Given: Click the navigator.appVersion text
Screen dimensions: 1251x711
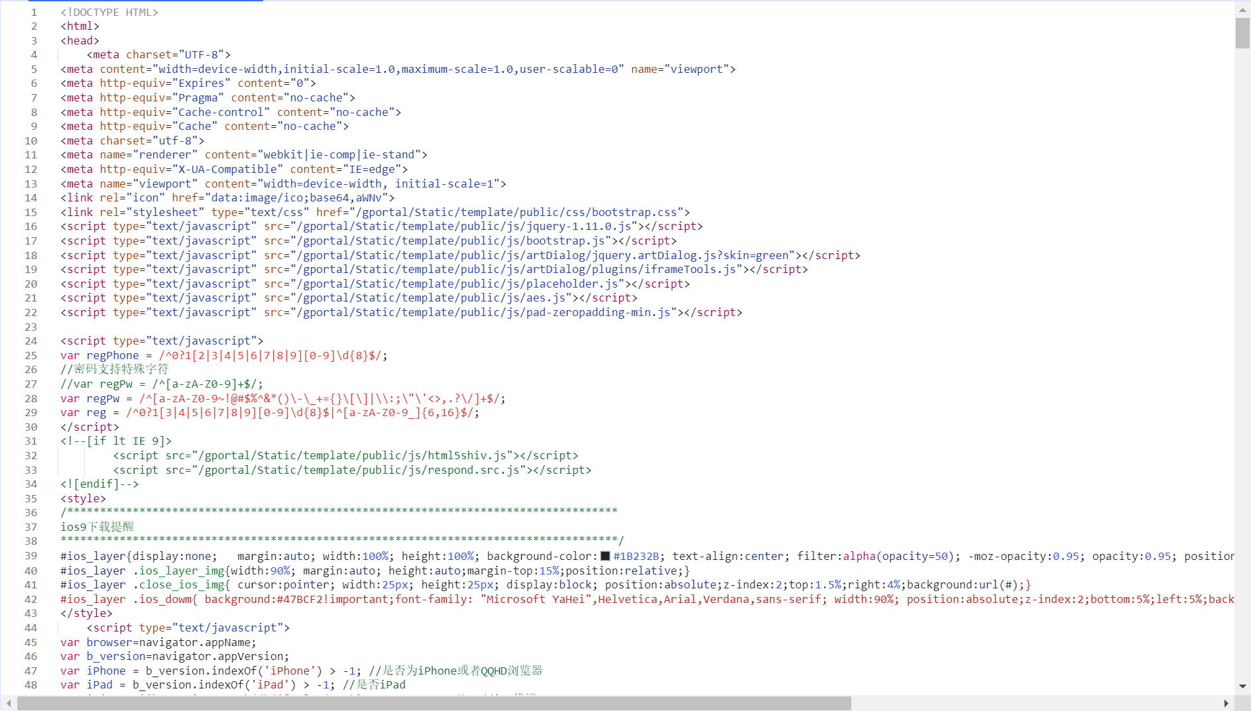Looking at the screenshot, I should tap(218, 656).
